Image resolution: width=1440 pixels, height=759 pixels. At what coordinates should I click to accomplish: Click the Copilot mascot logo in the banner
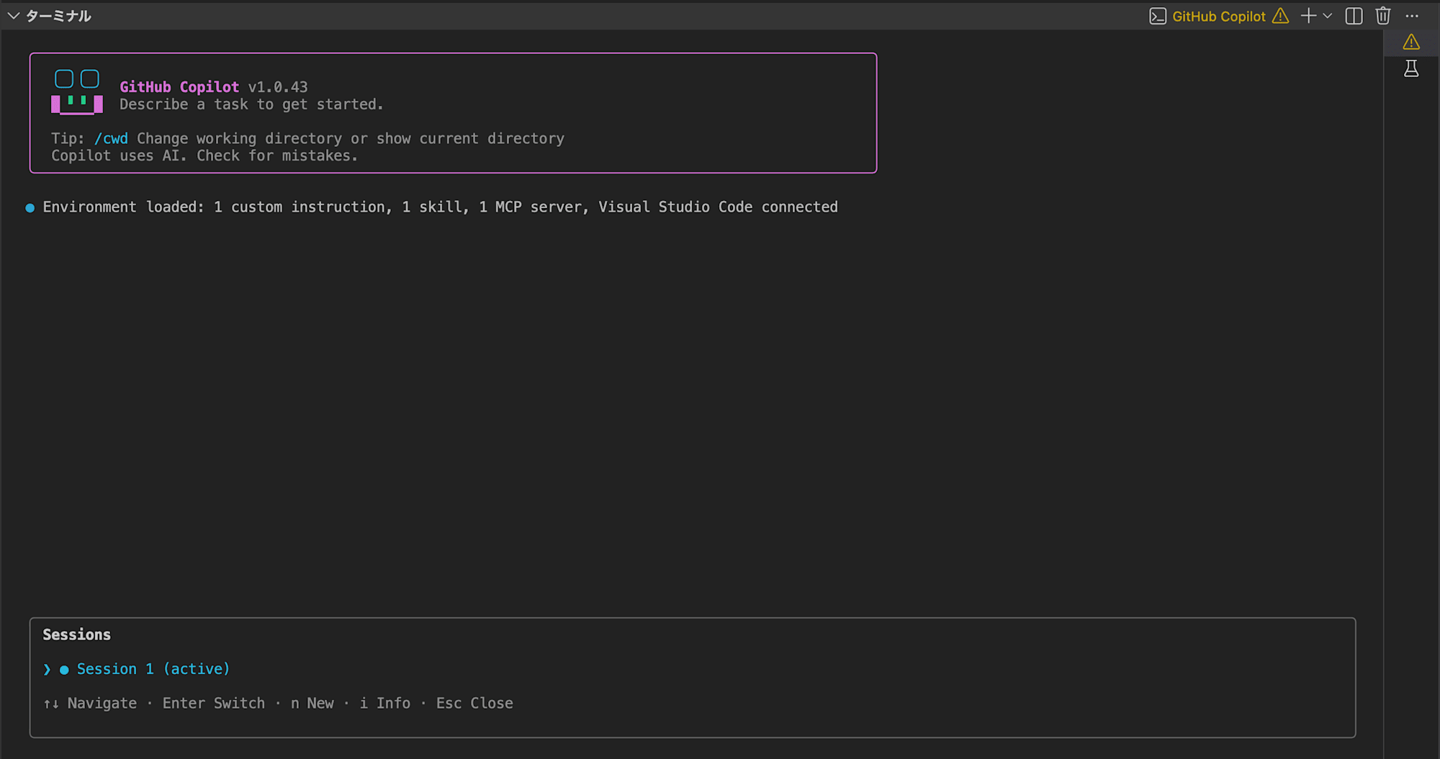coord(77,92)
